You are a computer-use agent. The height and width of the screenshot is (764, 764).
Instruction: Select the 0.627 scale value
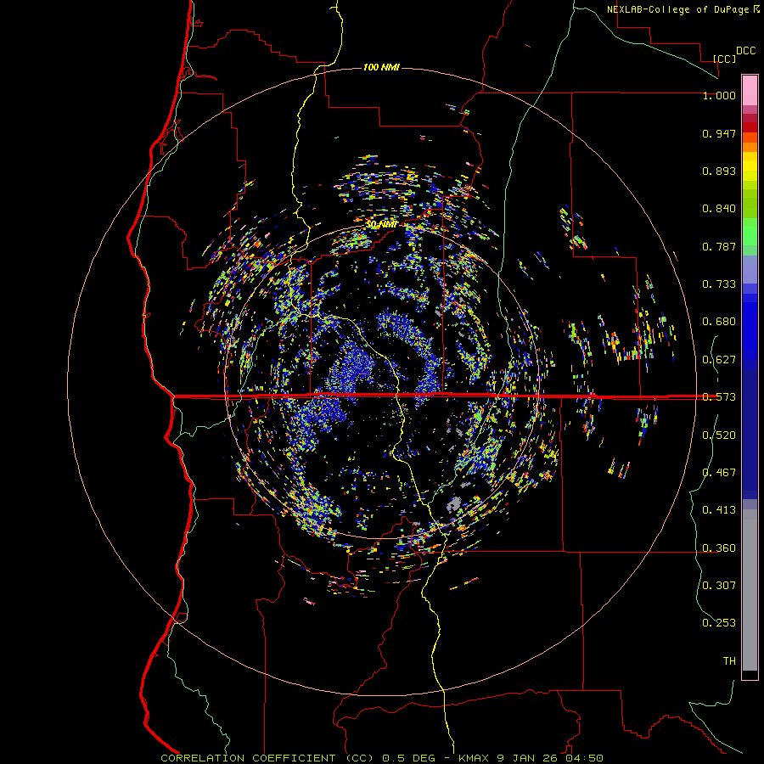719,360
